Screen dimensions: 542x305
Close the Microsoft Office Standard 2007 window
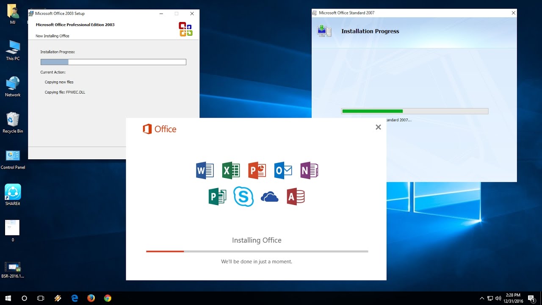point(513,13)
